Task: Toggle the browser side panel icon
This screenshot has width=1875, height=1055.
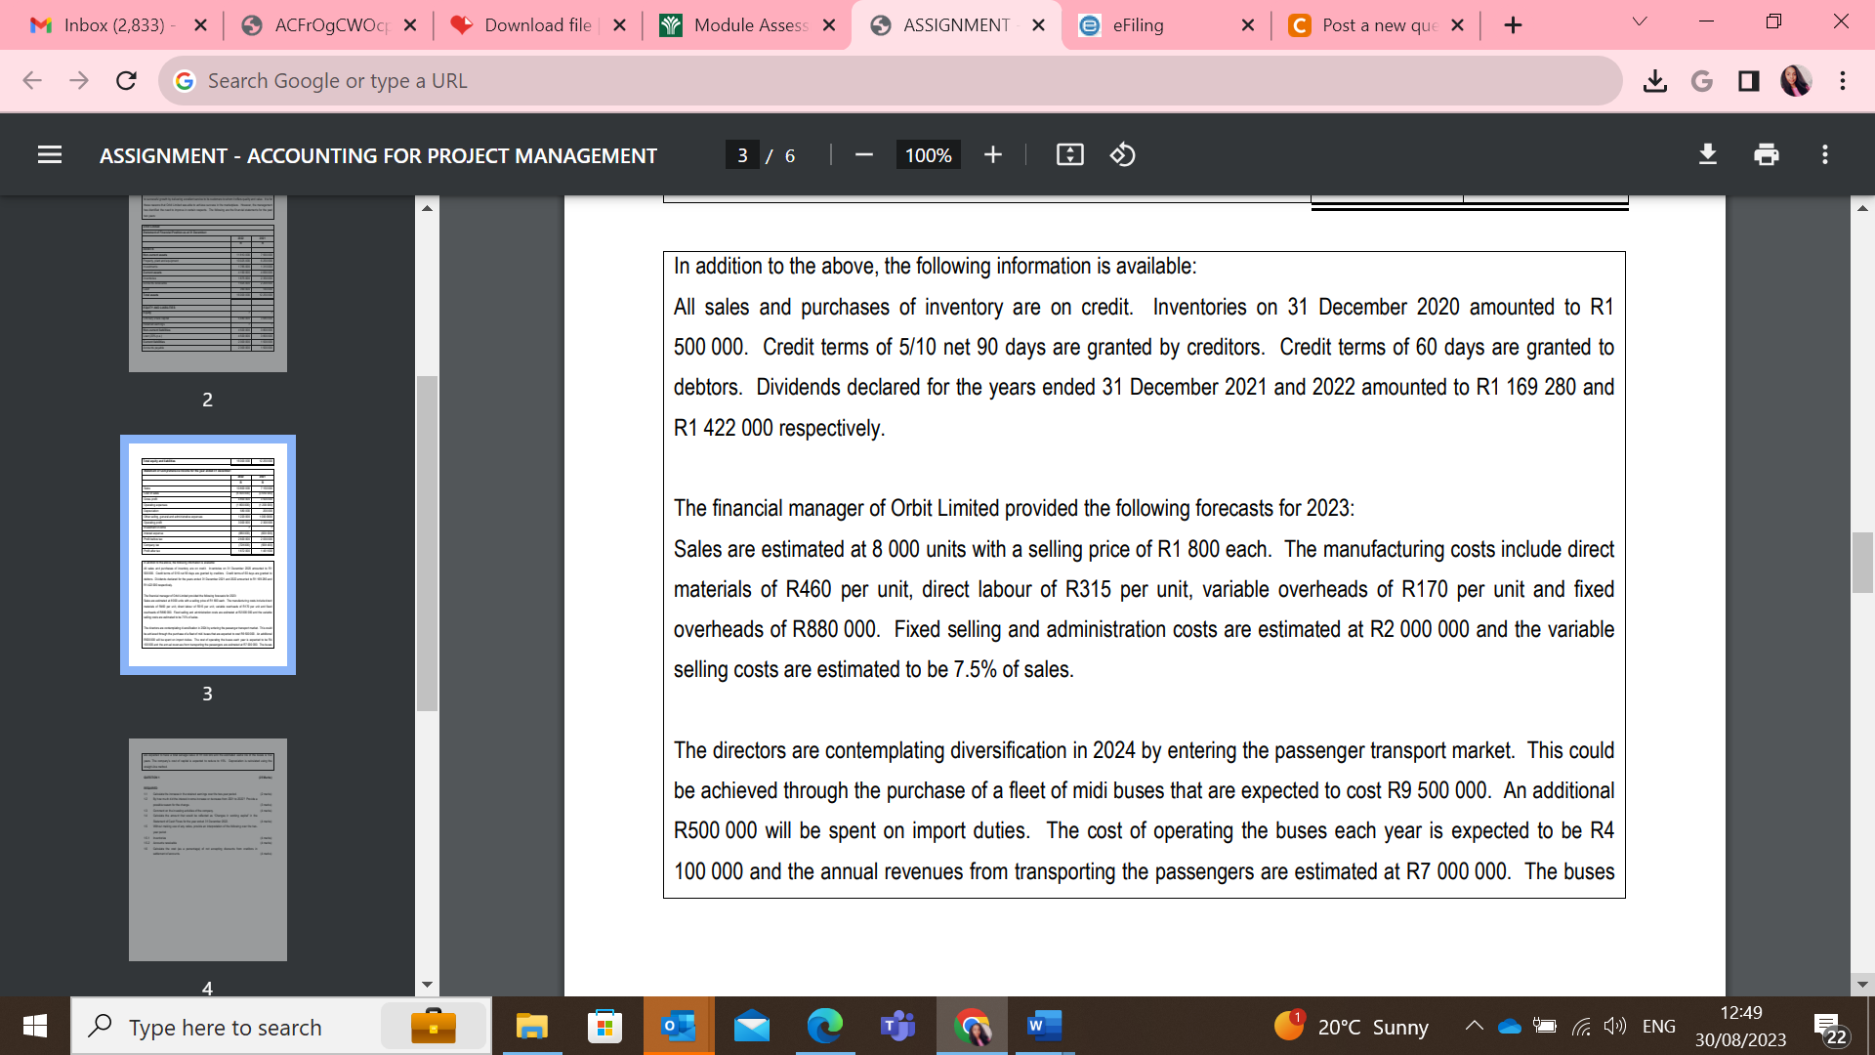Action: (1749, 81)
